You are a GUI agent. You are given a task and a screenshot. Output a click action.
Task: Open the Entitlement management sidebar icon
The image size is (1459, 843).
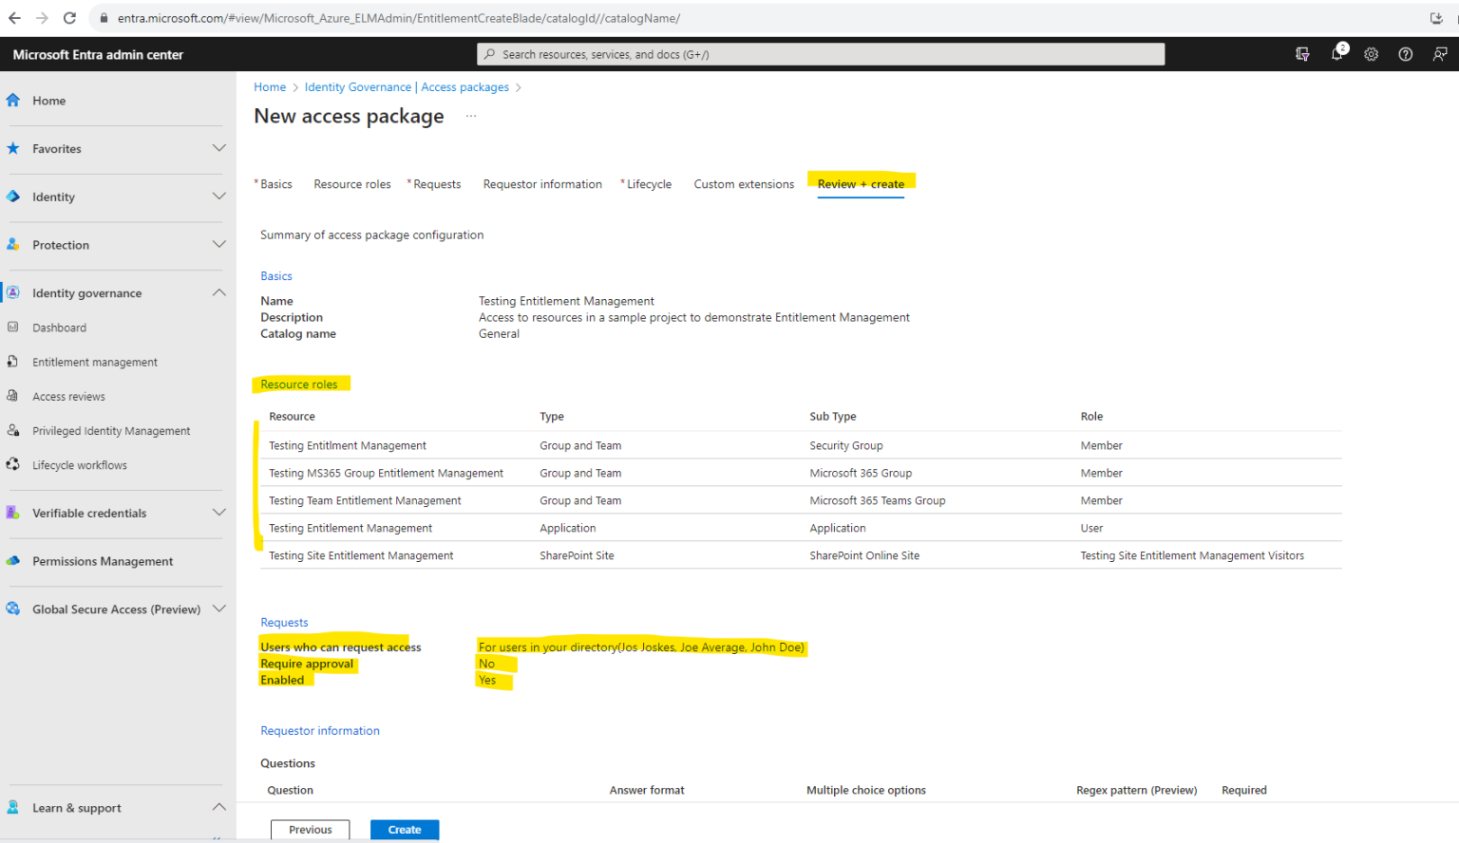tap(13, 362)
